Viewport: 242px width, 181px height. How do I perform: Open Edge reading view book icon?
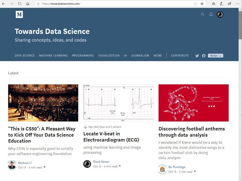(195, 4)
